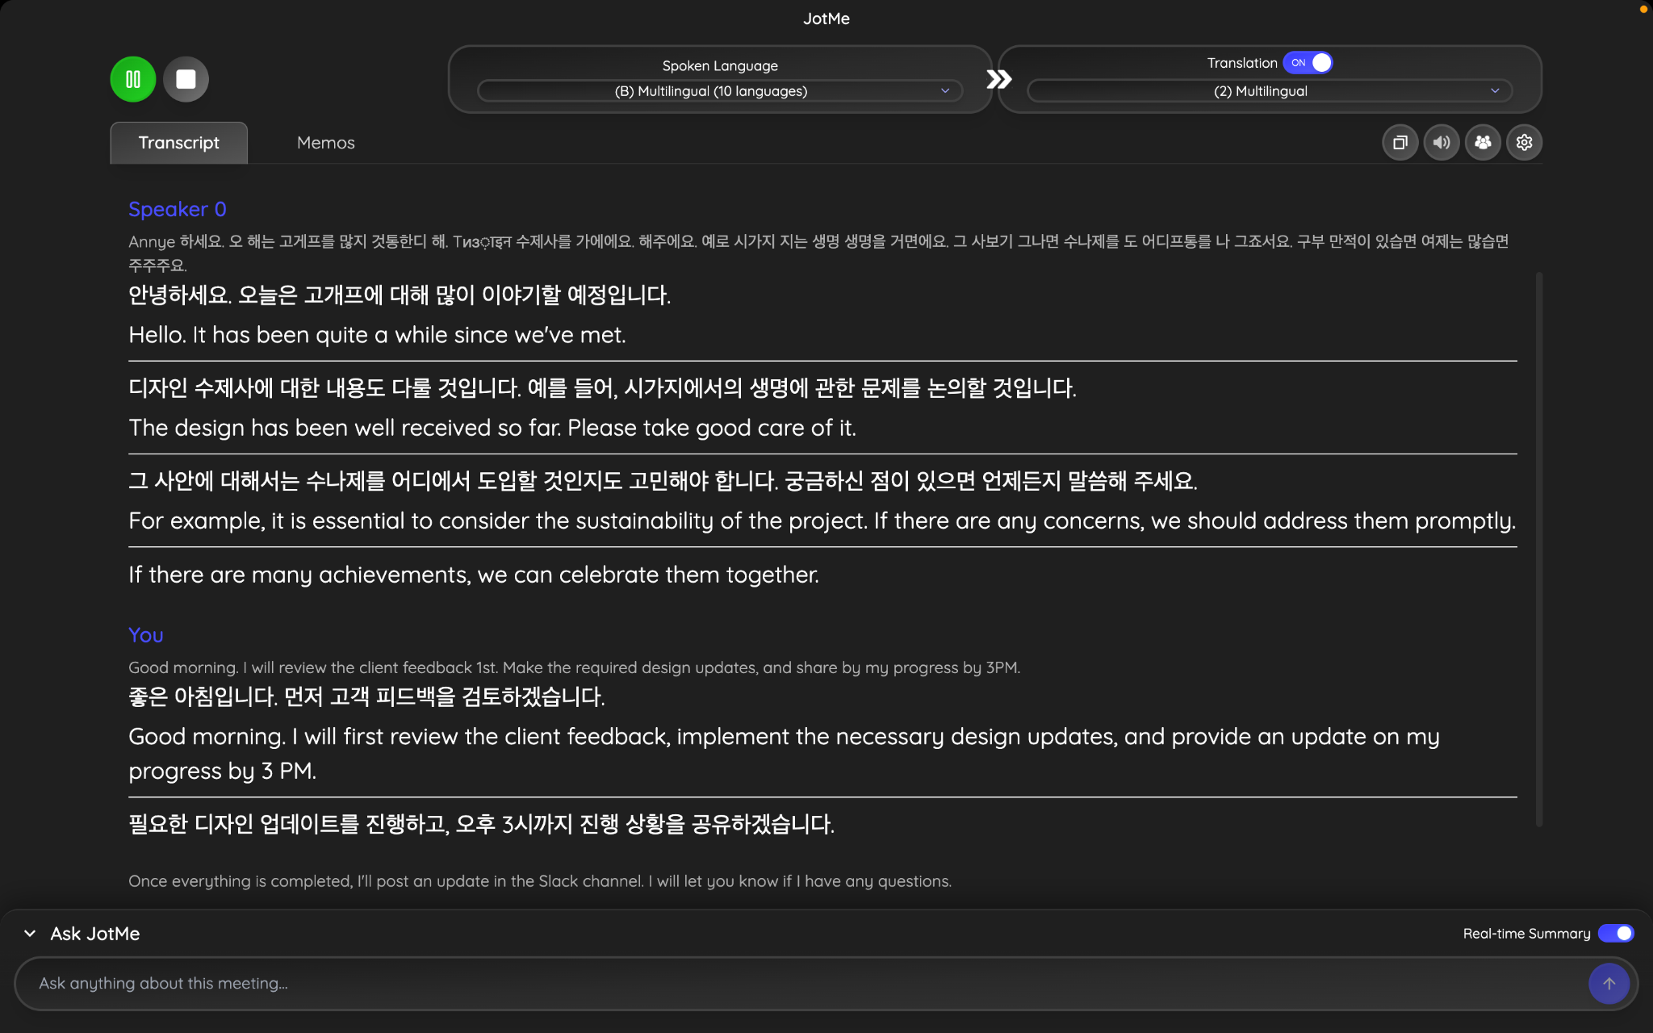Click the Speaker 0 label

click(x=178, y=209)
